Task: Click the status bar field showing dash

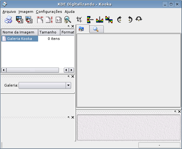Action: click(x=159, y=145)
